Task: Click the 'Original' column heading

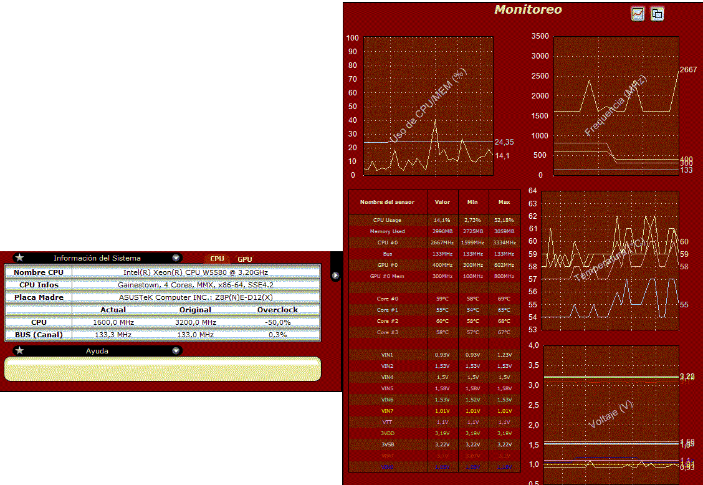Action: pos(195,310)
